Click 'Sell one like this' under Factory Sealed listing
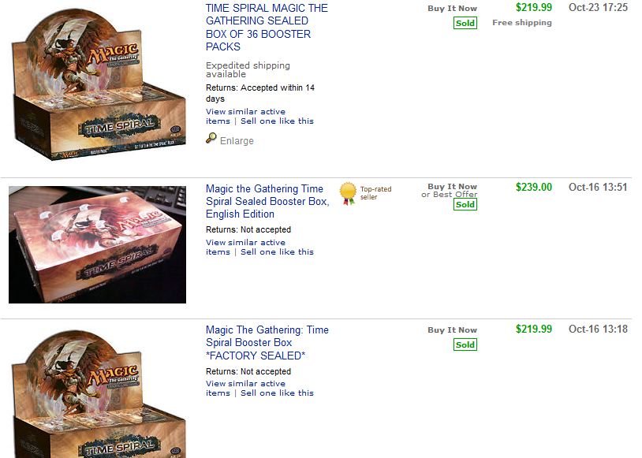642x458 pixels. (277, 393)
